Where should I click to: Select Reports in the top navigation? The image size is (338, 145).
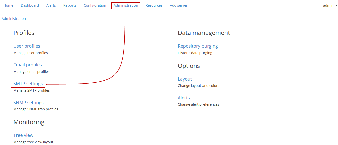click(70, 5)
